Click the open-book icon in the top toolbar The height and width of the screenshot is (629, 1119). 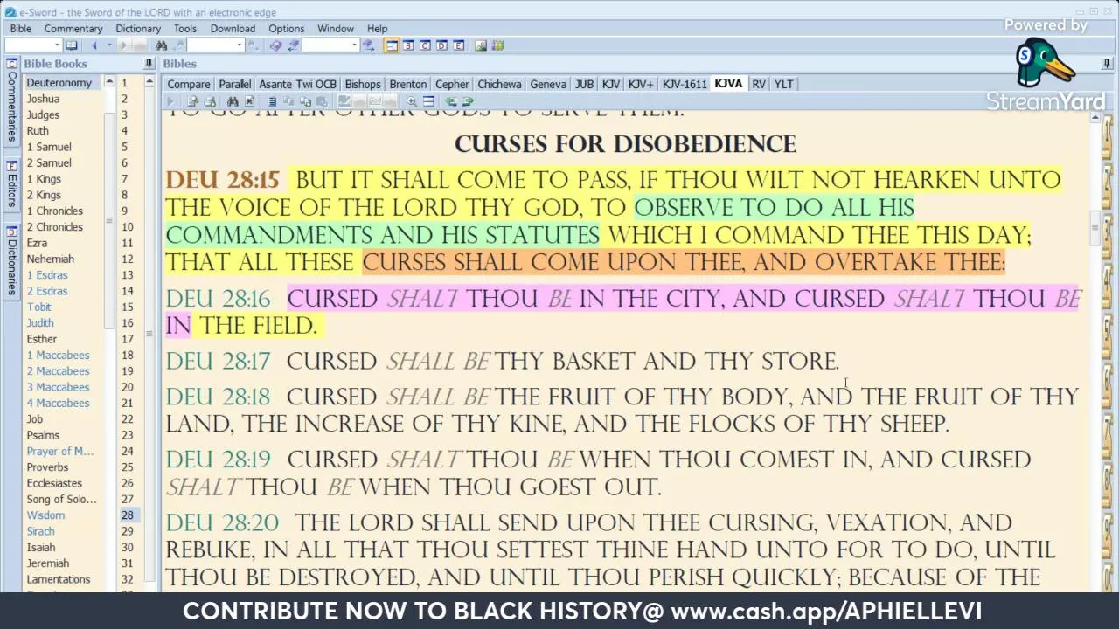72,45
